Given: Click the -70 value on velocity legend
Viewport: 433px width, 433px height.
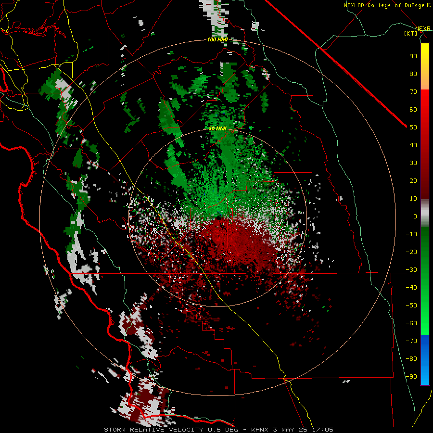Looking at the screenshot, I should (411, 341).
